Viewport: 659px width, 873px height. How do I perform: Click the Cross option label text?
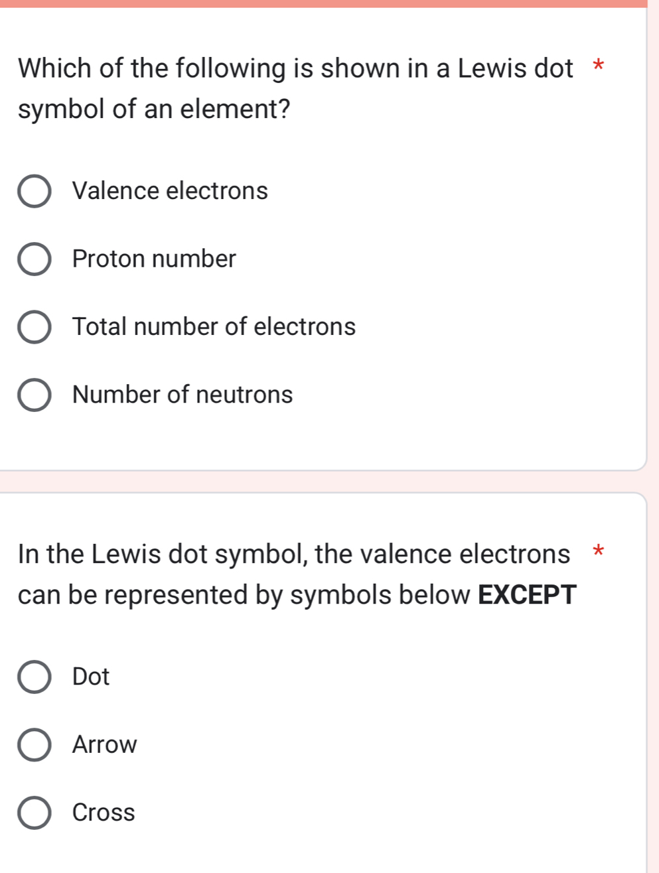[103, 813]
